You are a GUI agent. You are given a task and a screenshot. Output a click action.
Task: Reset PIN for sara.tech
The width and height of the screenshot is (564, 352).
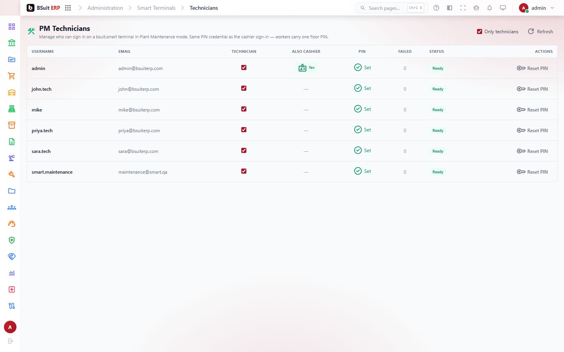pyautogui.click(x=532, y=151)
